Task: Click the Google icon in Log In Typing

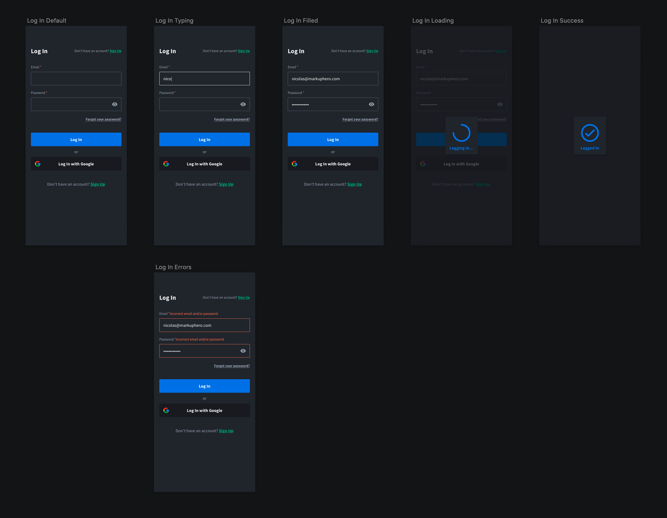Action: coord(166,164)
